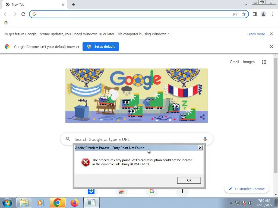Open the Images link
Screen dimensions: 278x208
pyautogui.click(x=249, y=62)
